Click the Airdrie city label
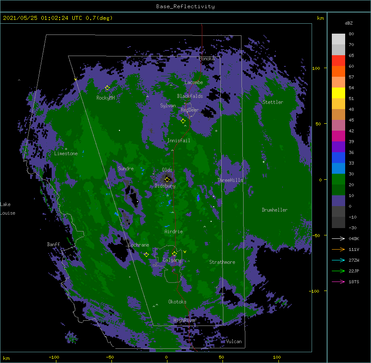The image size is (371, 363). click(x=174, y=232)
